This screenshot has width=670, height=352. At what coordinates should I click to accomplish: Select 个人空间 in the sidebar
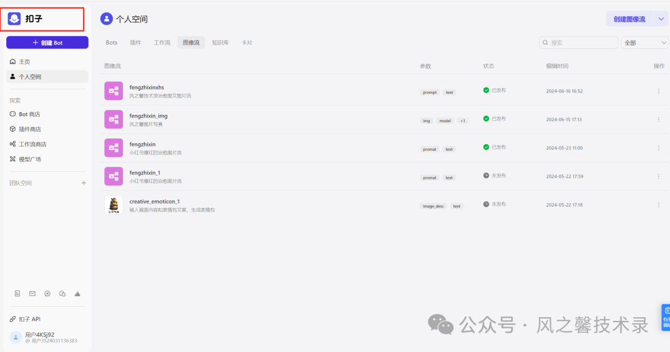(47, 76)
